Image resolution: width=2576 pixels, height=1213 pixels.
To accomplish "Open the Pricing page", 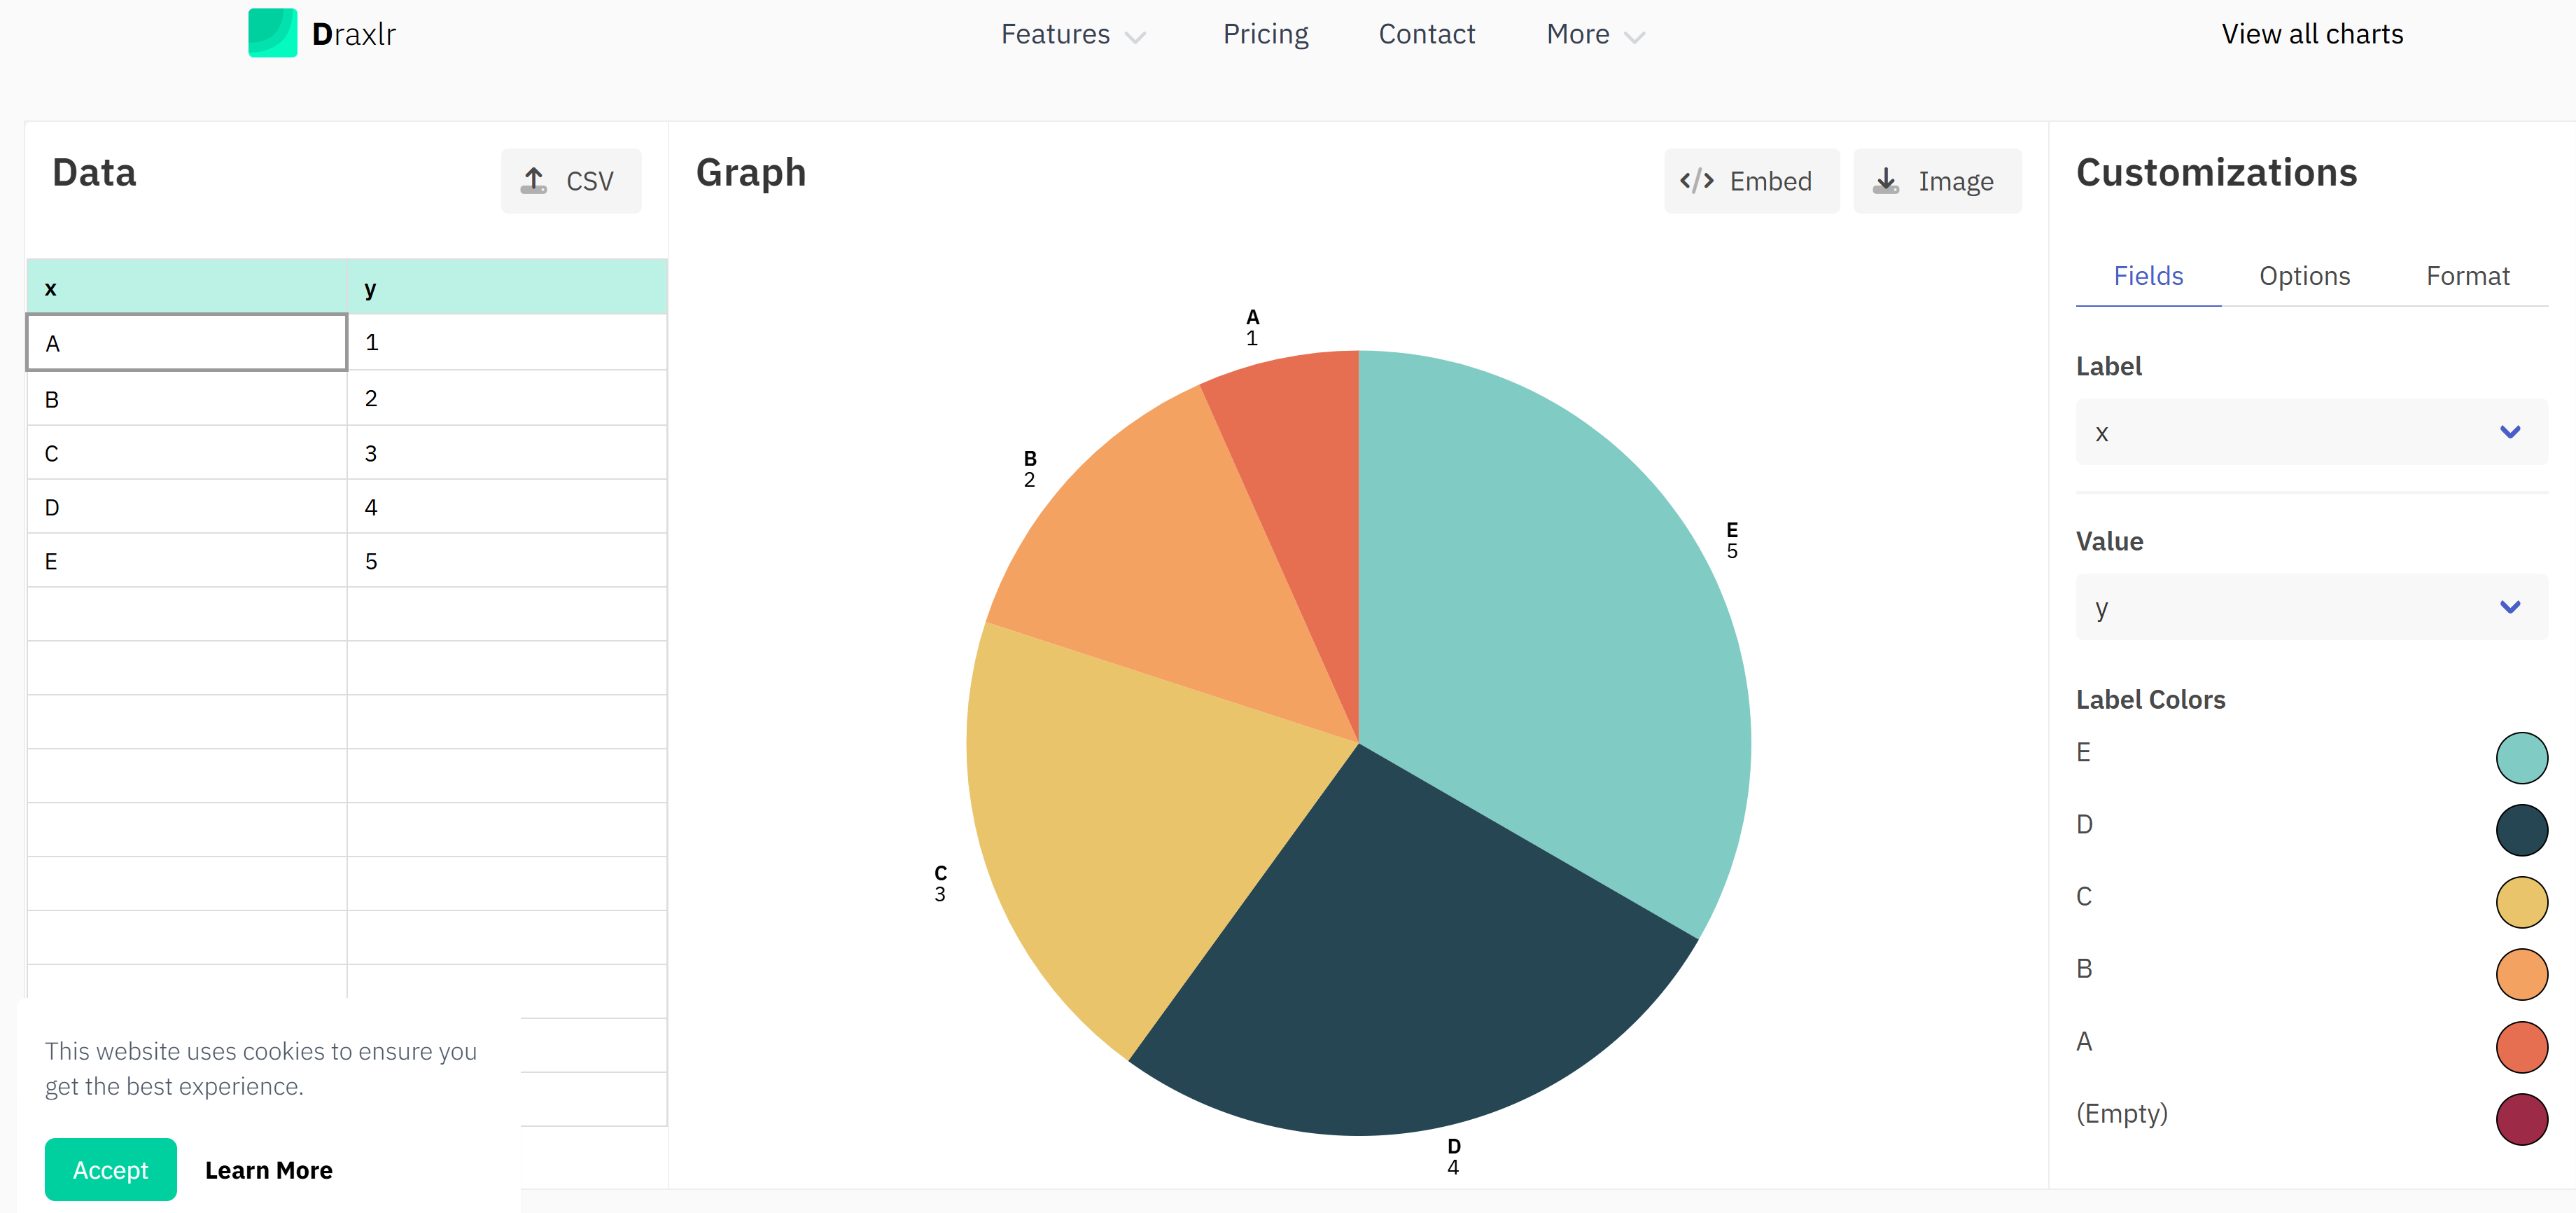I will click(x=1265, y=33).
